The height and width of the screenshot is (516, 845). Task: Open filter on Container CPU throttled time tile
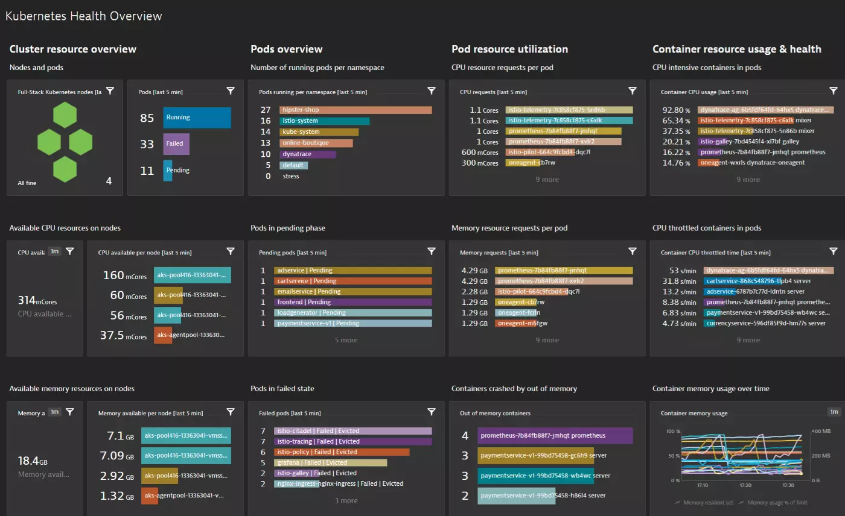pyautogui.click(x=834, y=251)
